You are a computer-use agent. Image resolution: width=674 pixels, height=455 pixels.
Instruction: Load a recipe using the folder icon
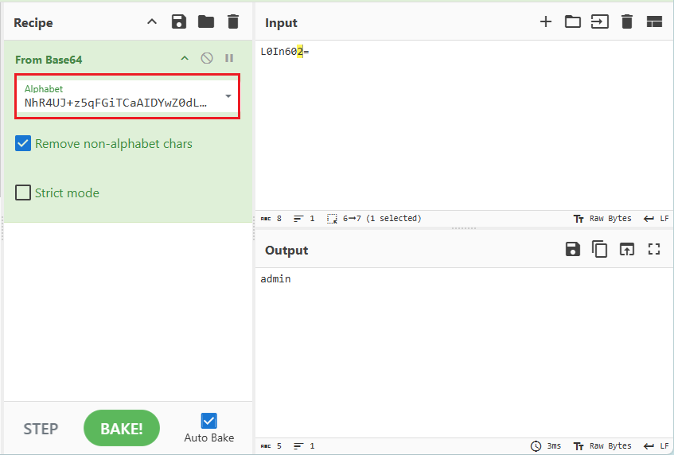(206, 22)
